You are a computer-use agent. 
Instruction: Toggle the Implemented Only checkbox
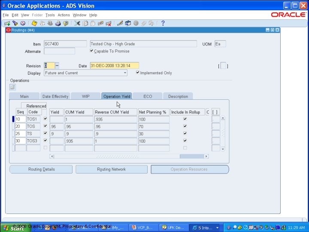click(138, 73)
